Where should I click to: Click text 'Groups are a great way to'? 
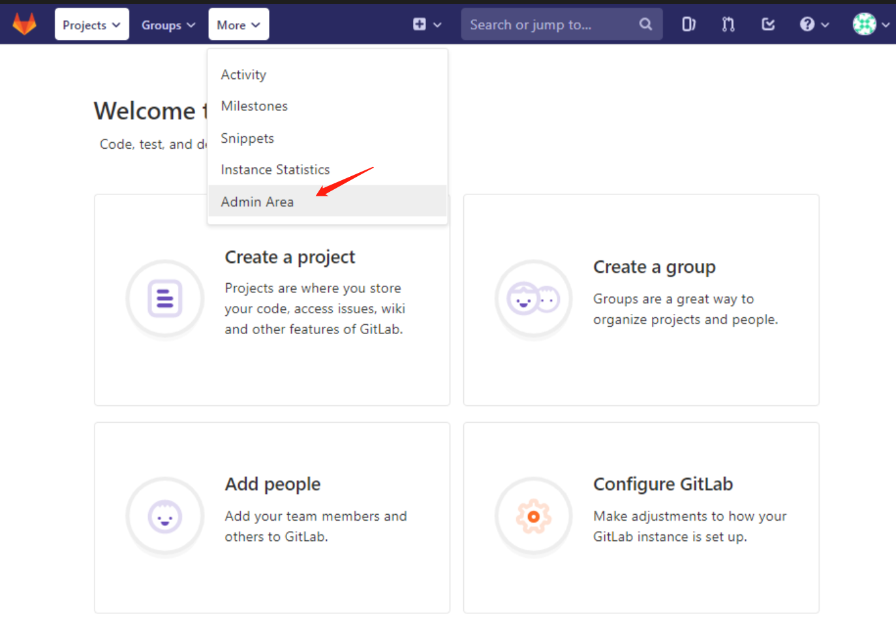tap(673, 299)
